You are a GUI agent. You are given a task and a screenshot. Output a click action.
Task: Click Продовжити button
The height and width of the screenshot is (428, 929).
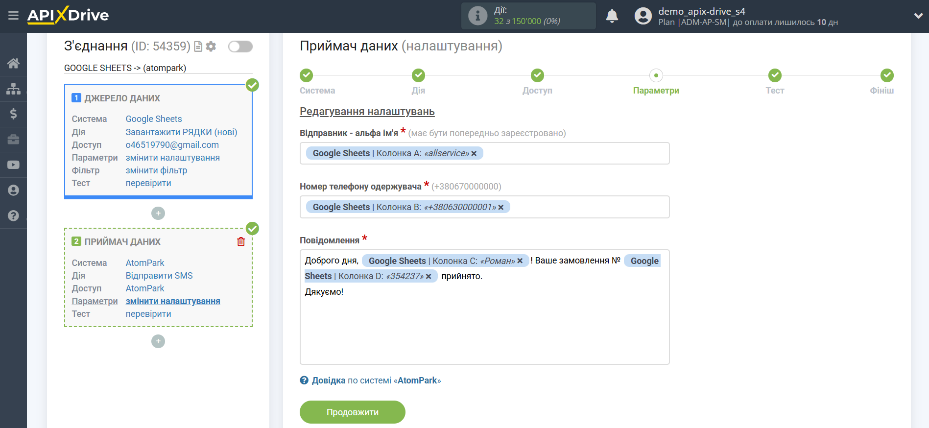[x=353, y=412]
